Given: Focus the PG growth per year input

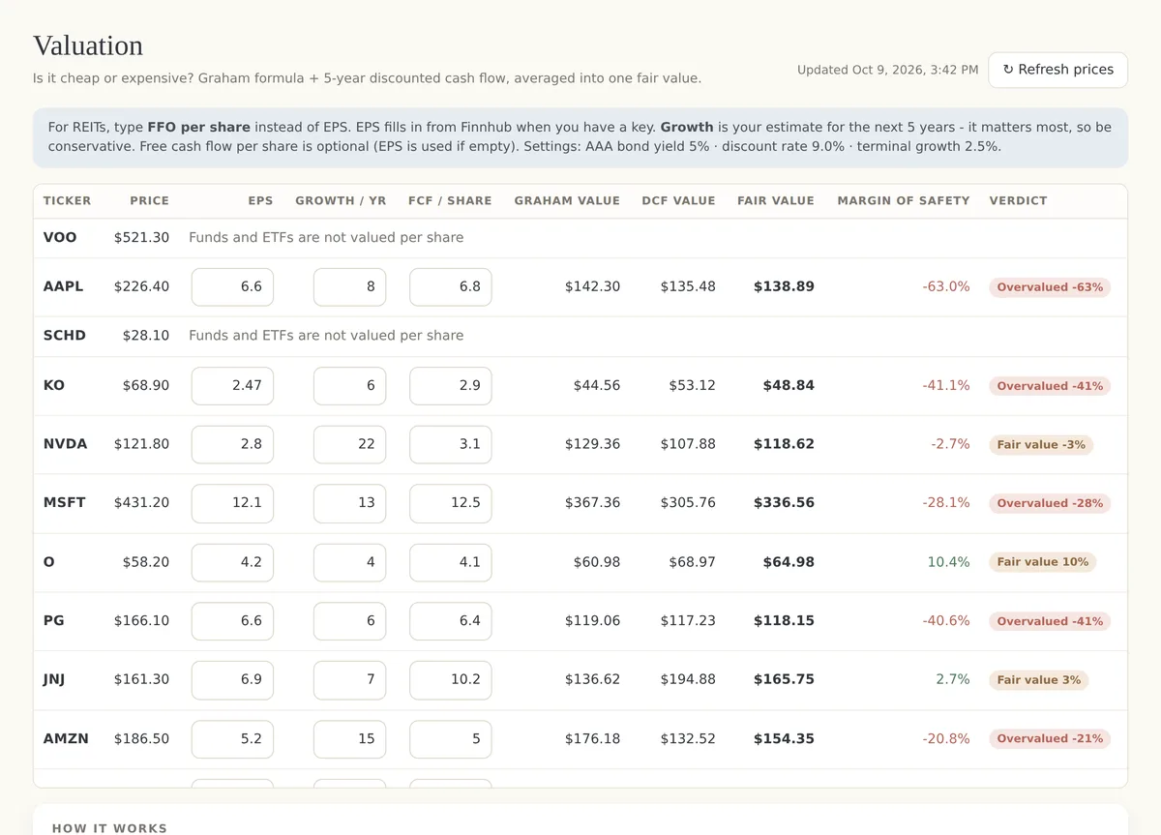Looking at the screenshot, I should pyautogui.click(x=349, y=621).
